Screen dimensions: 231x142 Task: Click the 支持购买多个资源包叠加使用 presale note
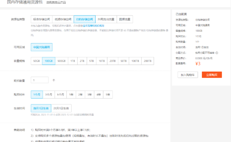coord(90,136)
